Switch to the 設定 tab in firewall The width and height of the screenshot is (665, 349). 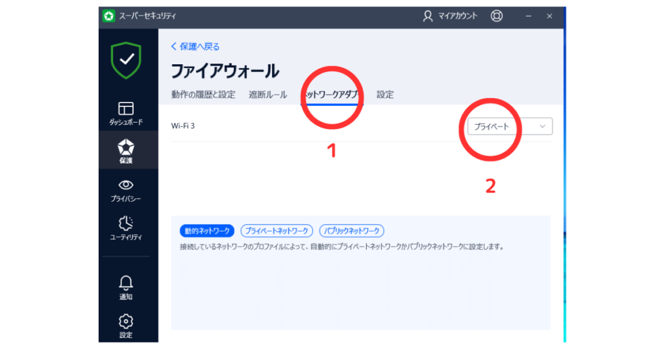pyautogui.click(x=385, y=95)
